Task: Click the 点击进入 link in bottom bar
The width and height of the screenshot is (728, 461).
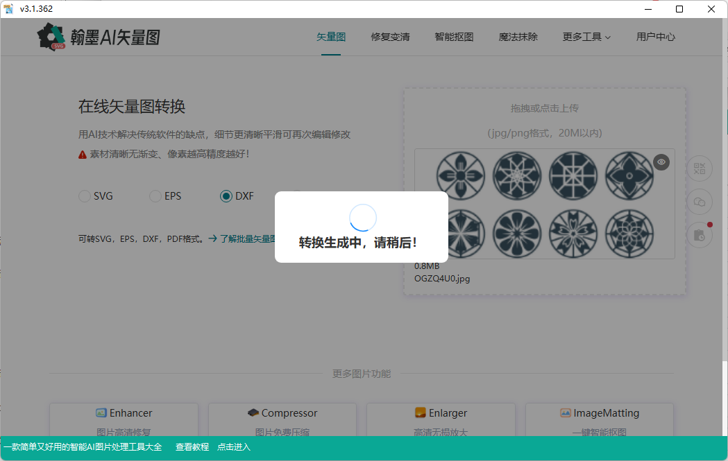Action: [233, 447]
